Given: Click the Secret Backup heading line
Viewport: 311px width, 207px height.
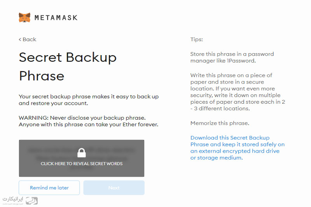Looking at the screenshot, I should point(68,57).
